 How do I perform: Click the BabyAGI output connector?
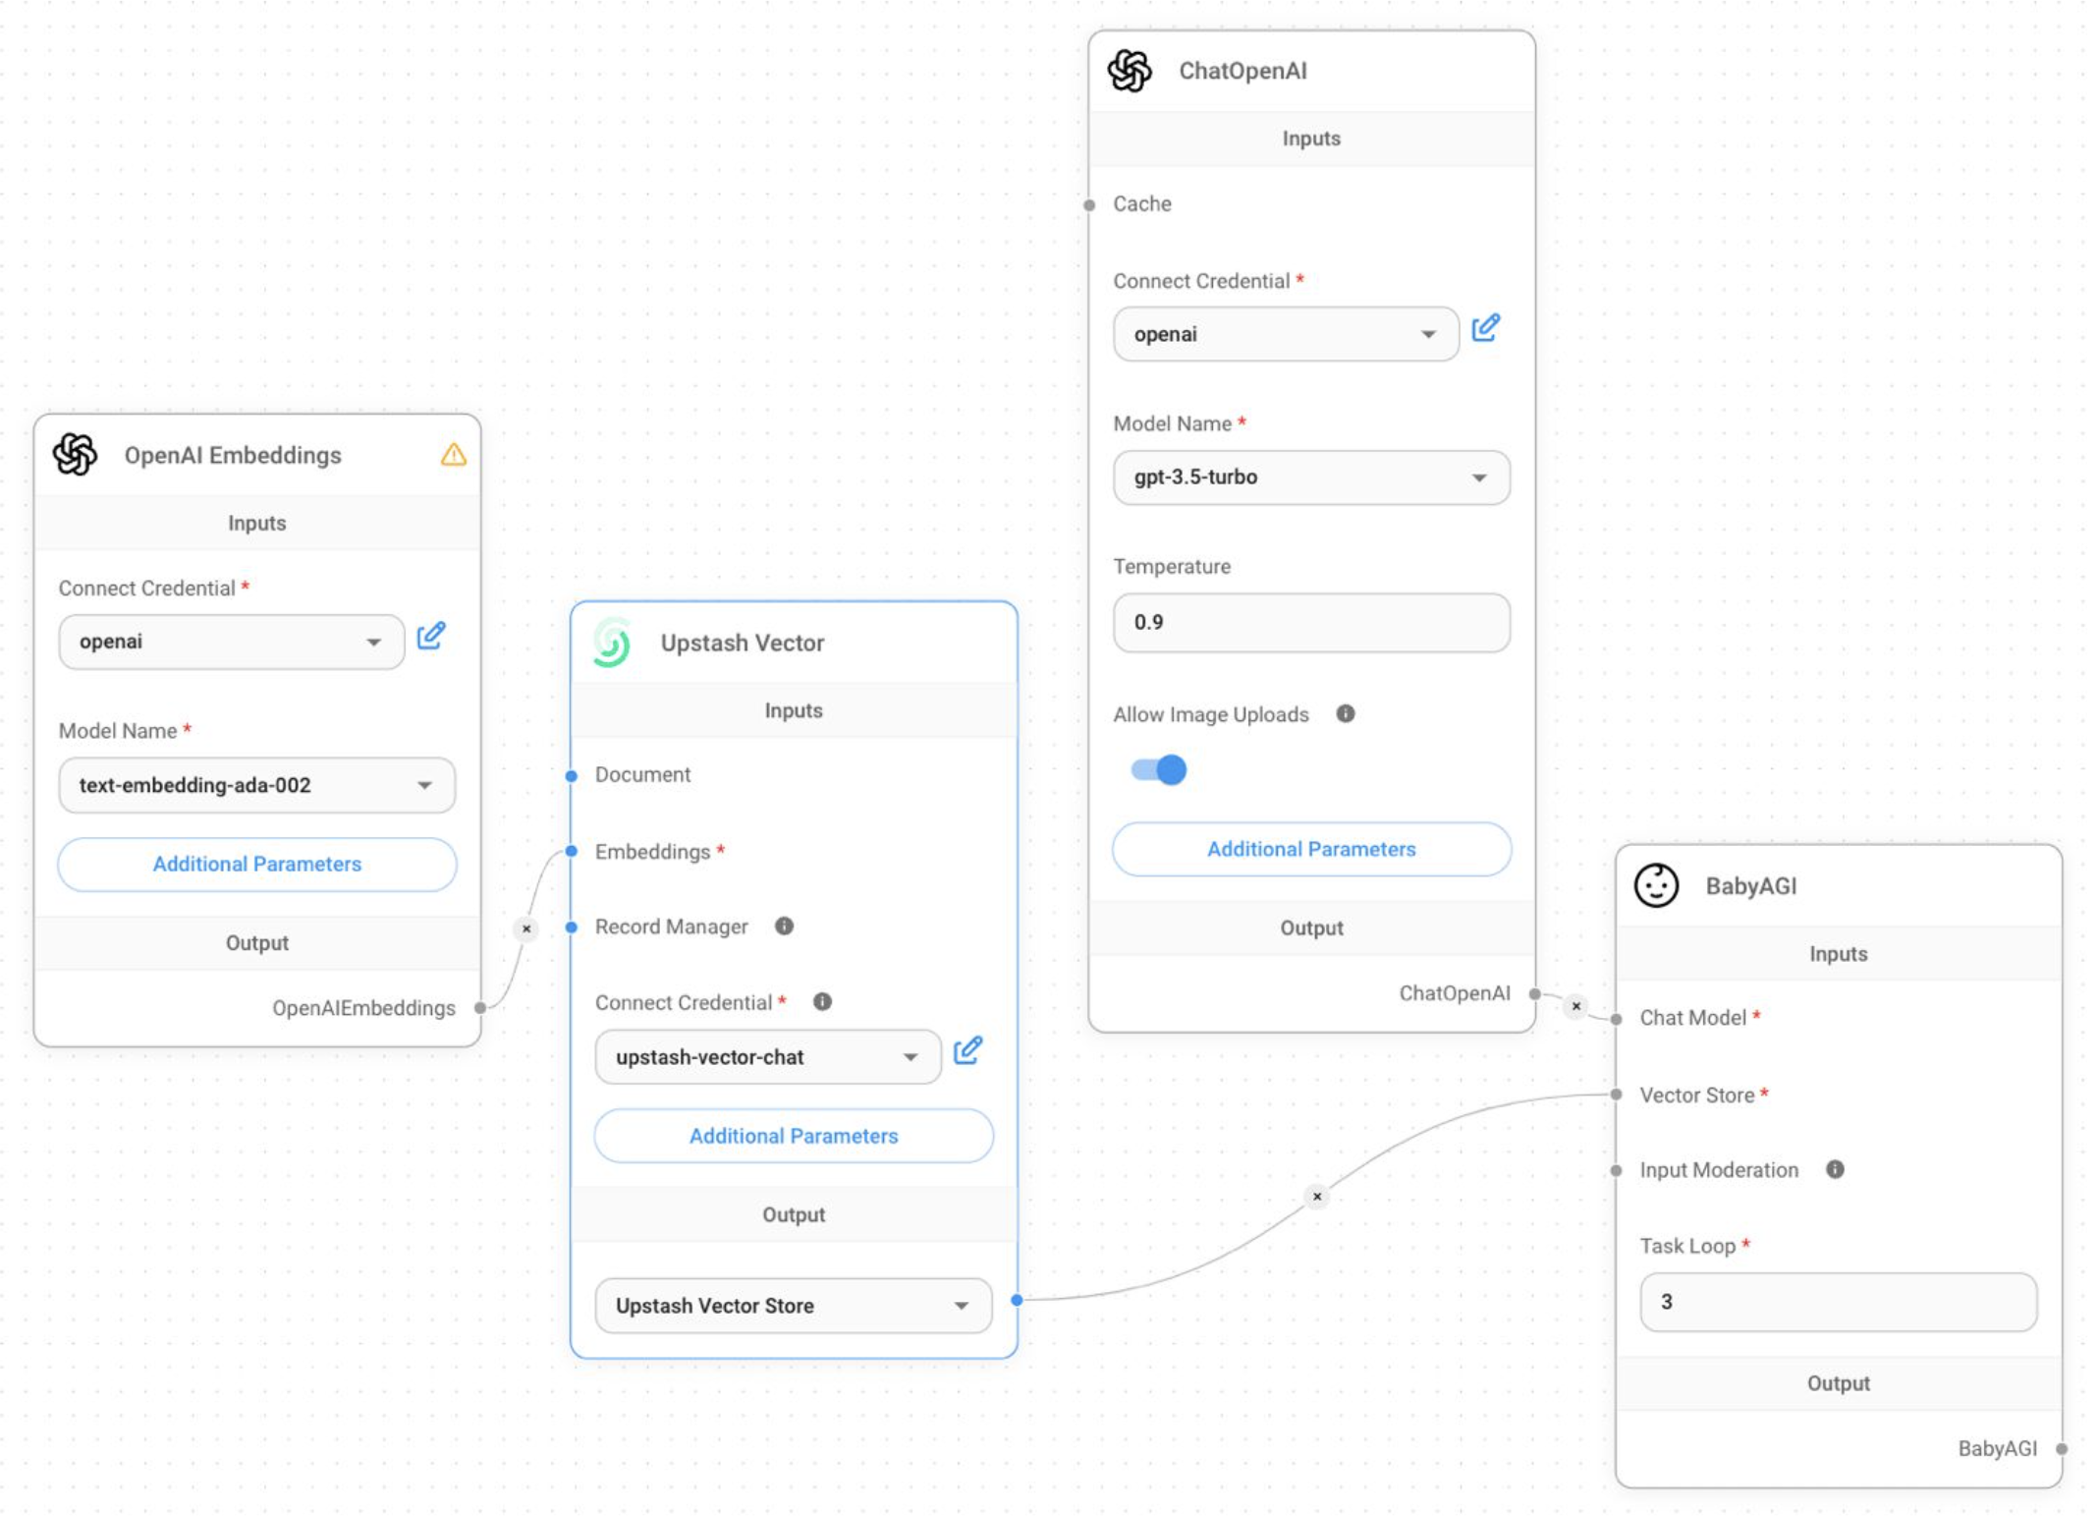tap(2061, 1448)
